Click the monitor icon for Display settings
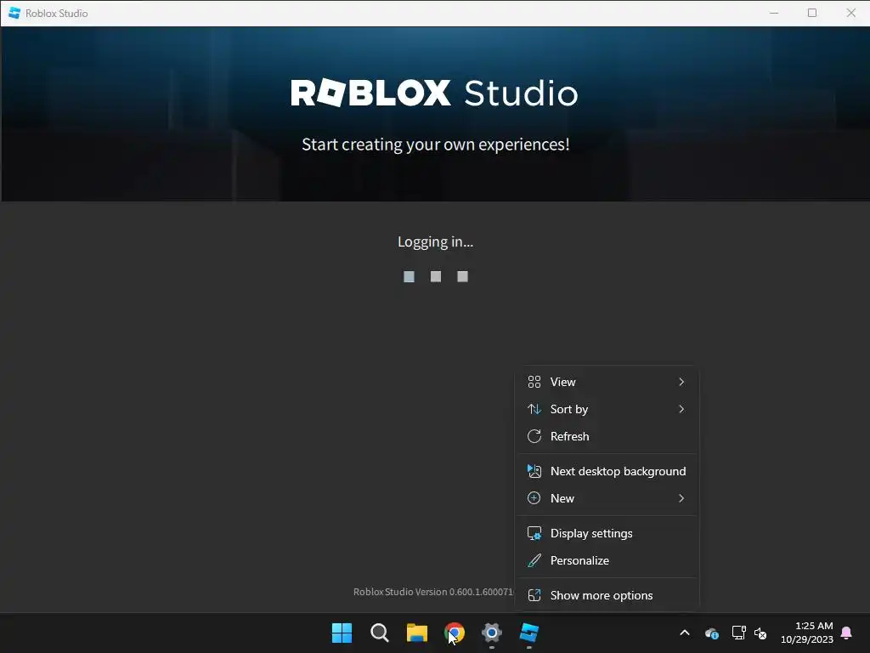870x653 pixels. click(x=534, y=533)
